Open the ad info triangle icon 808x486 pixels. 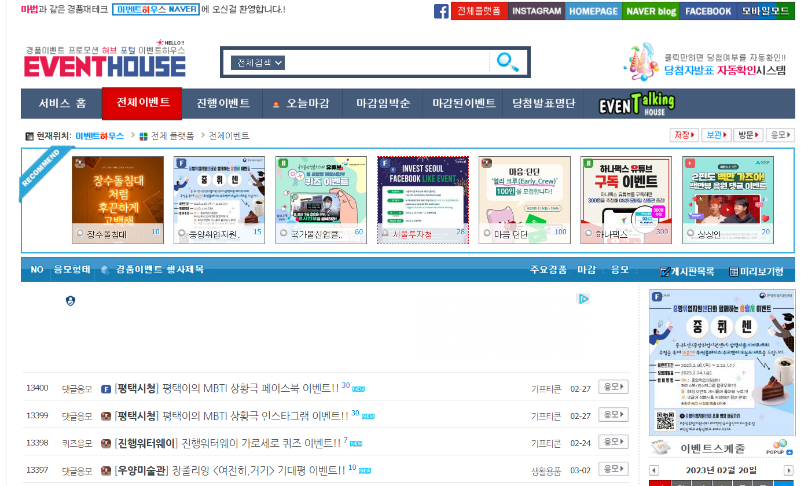[583, 299]
